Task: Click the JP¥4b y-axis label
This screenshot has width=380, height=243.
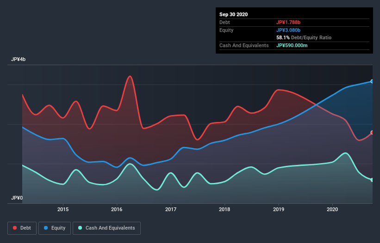Action: 18,59
